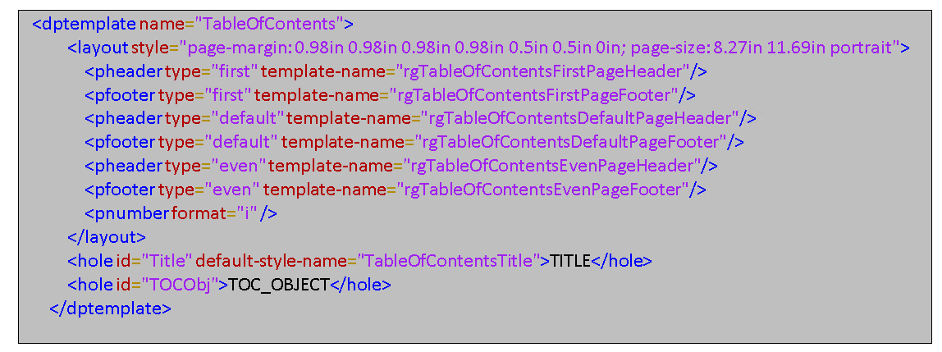Click "rgTableOfContentsEvenPageFooter" template name
Screen dimensions: 942x352
[x=542, y=190]
